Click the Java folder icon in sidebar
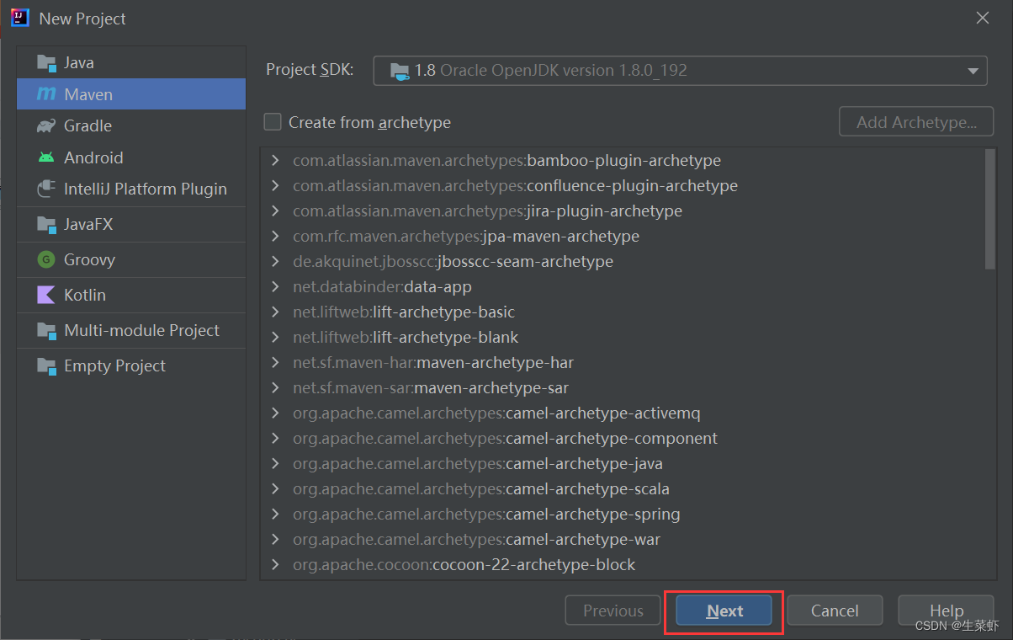This screenshot has height=640, width=1013. point(46,62)
